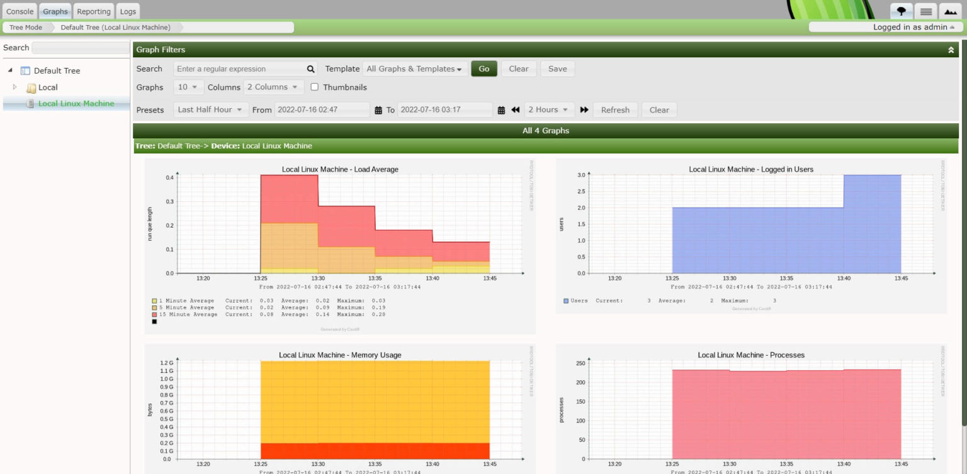Shift time span backward
The width and height of the screenshot is (967, 474).
(516, 110)
